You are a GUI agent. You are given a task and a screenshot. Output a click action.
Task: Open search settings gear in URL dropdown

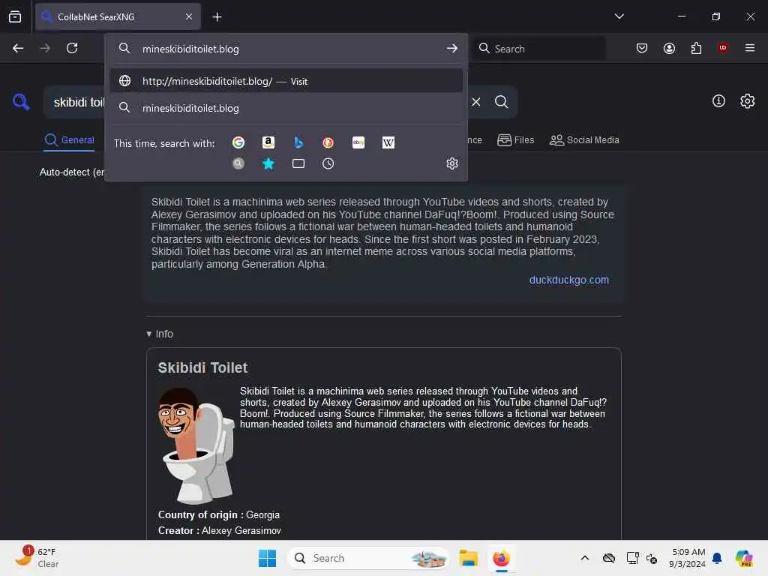(x=452, y=163)
